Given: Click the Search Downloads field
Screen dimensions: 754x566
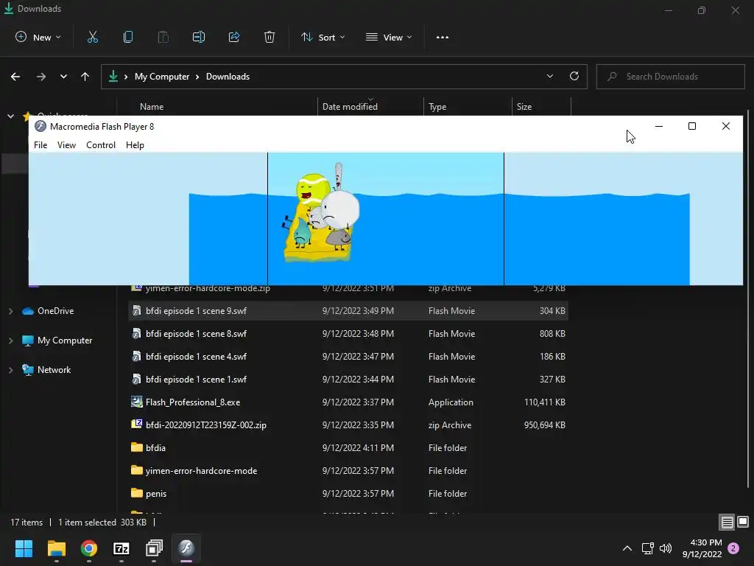Looking at the screenshot, I should 670,77.
